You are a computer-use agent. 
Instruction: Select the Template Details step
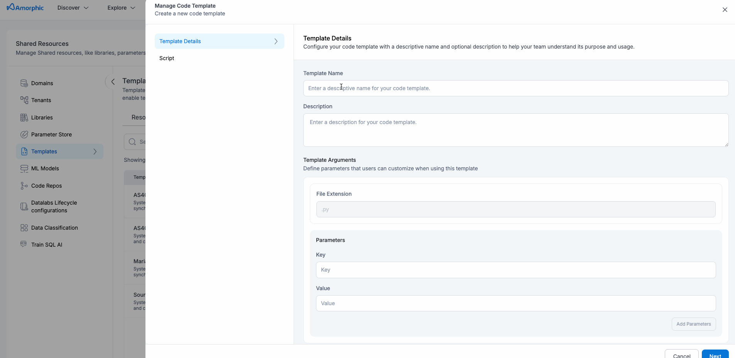(x=219, y=41)
